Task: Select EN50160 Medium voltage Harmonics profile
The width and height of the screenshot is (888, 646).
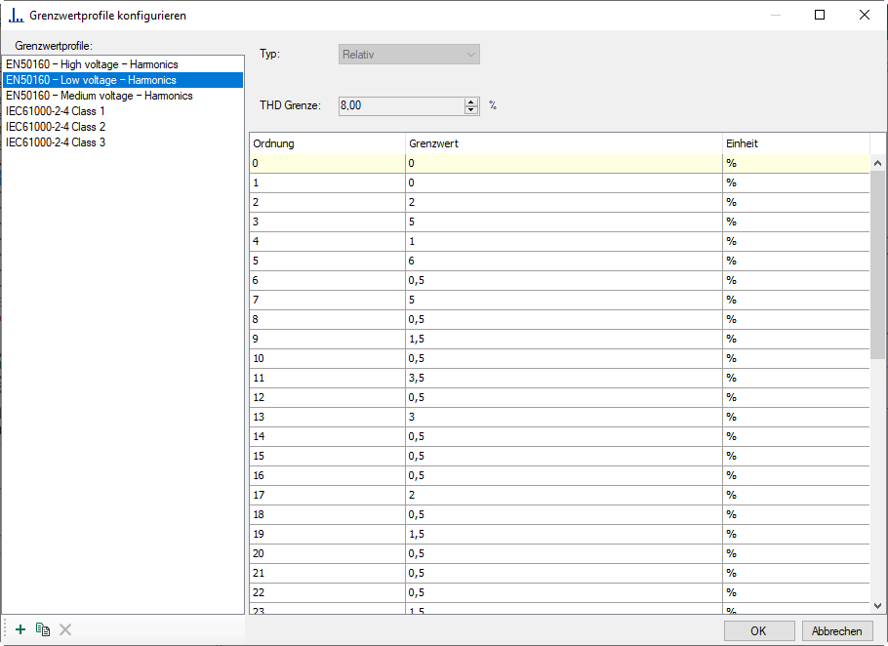Action: pyautogui.click(x=99, y=96)
